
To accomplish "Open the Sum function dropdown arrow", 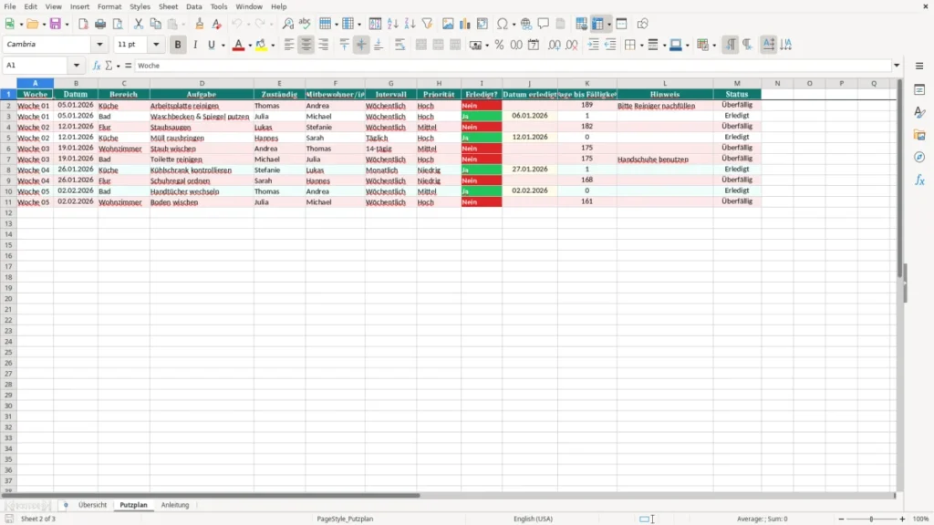I will pyautogui.click(x=118, y=66).
